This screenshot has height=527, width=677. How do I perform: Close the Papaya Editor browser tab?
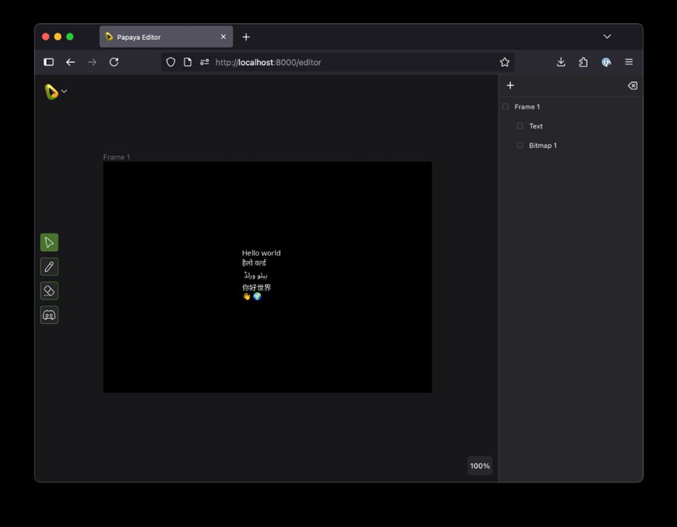point(223,37)
